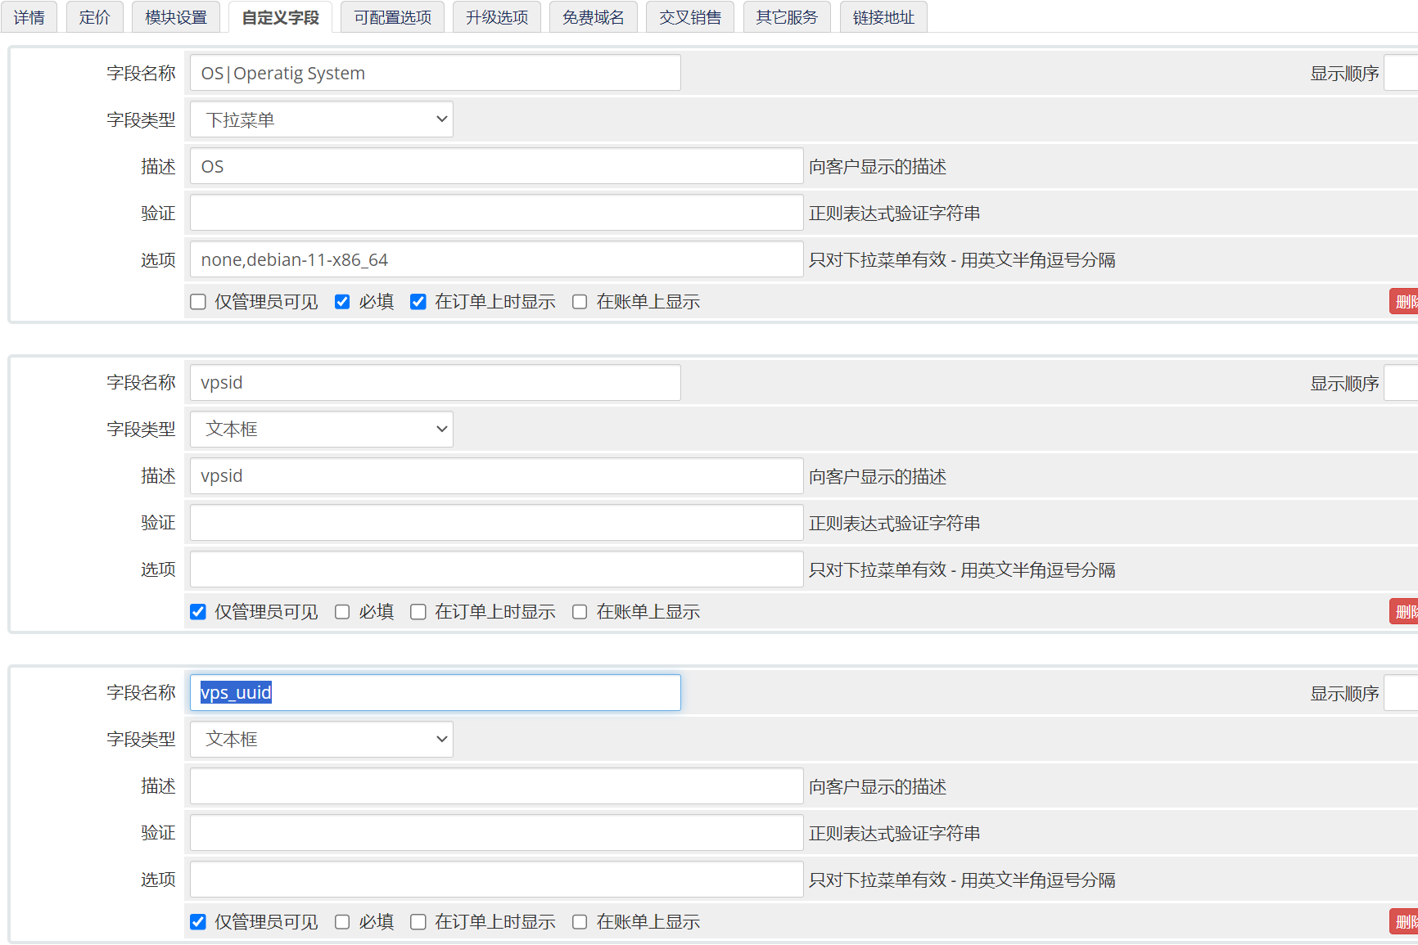The width and height of the screenshot is (1418, 945).
Task: Enable 在订单上时显示 for vpsid
Action: pos(418,612)
